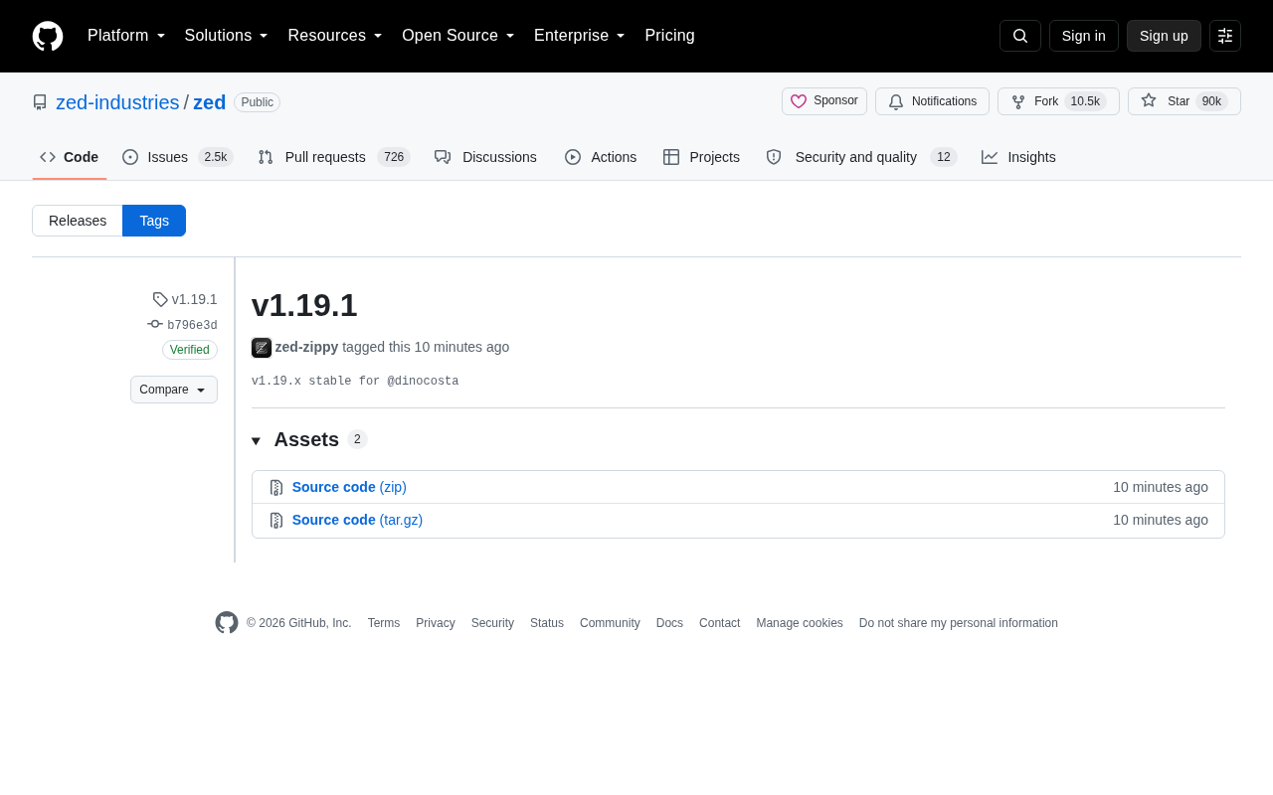Click the 'tagged this 10 minutes ago' text

pyautogui.click(x=426, y=347)
